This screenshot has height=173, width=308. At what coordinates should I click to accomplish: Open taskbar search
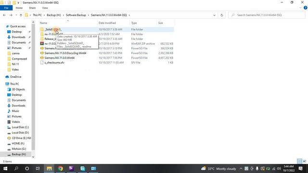click(x=16, y=169)
